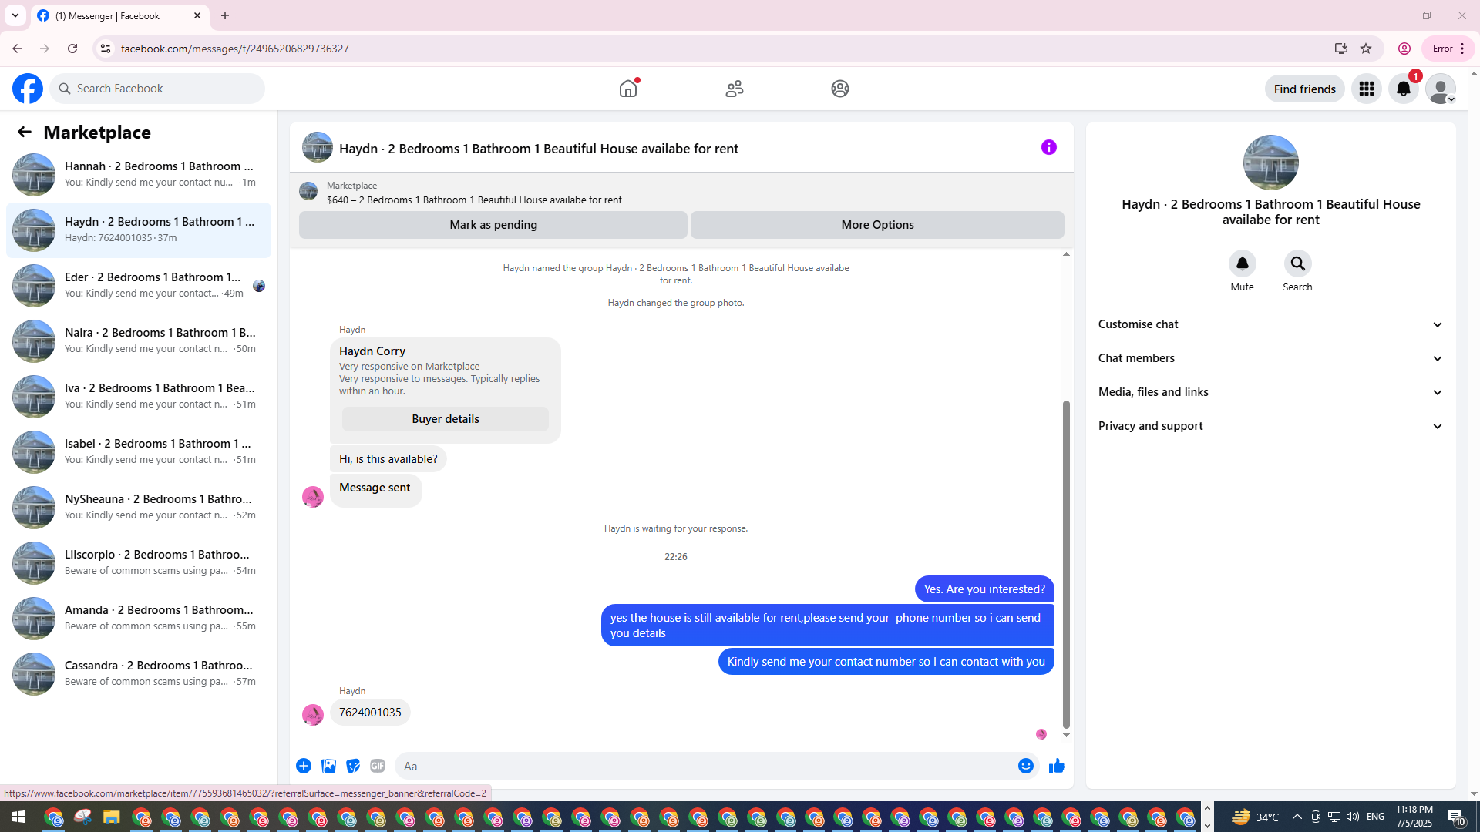Click the Buyer details button
This screenshot has width=1480, height=832.
[x=446, y=419]
